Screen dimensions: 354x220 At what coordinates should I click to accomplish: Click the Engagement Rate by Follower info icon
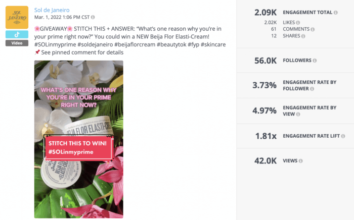point(314,88)
